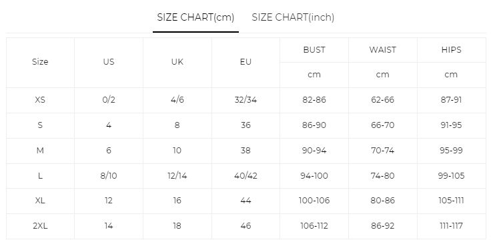Click the WAIST column header
497x250 pixels.
[382, 50]
